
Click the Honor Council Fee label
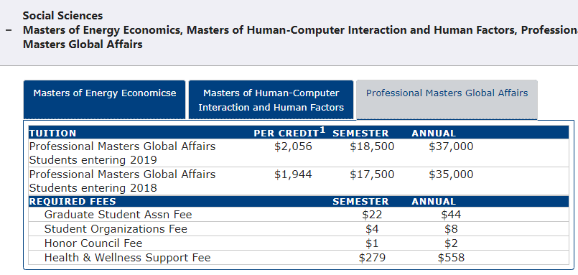93,243
